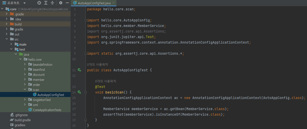Select the gradle folder row
Image resolution: width=307 pixels, height=129 pixels.
[x=35, y=29]
